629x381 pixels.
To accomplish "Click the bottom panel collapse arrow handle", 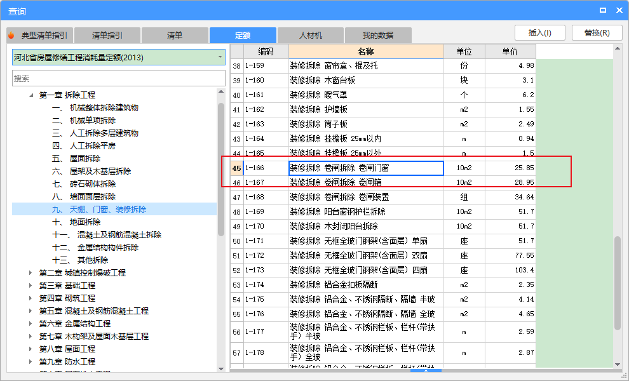I will pyautogui.click(x=426, y=371).
